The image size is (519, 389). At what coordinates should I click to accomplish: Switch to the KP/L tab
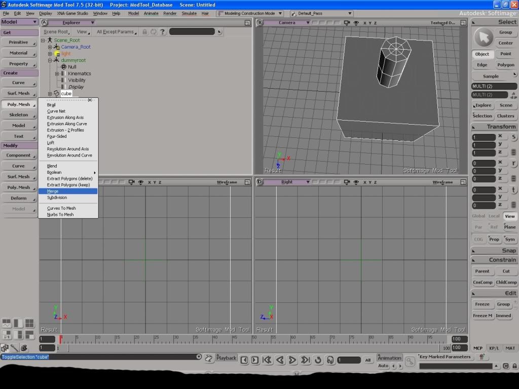[x=494, y=348]
